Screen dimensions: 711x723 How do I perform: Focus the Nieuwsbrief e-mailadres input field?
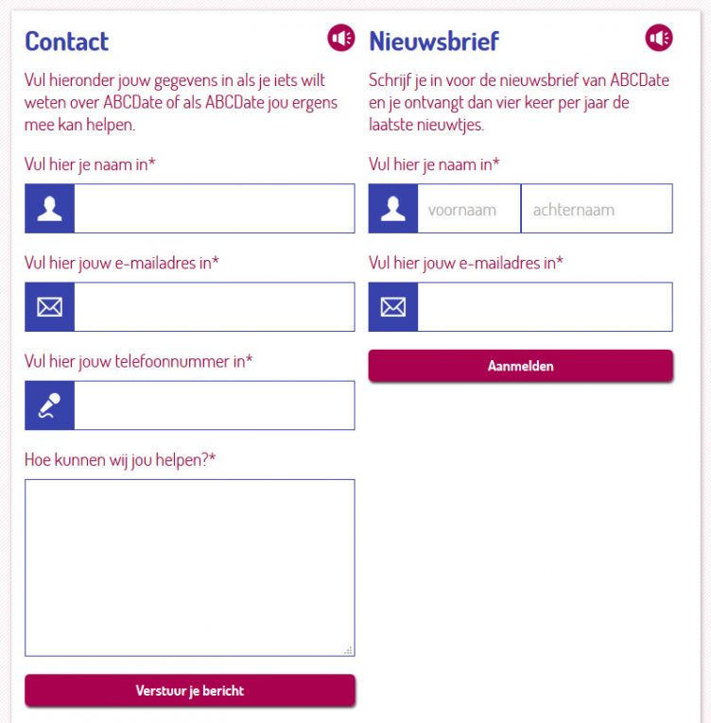click(545, 307)
